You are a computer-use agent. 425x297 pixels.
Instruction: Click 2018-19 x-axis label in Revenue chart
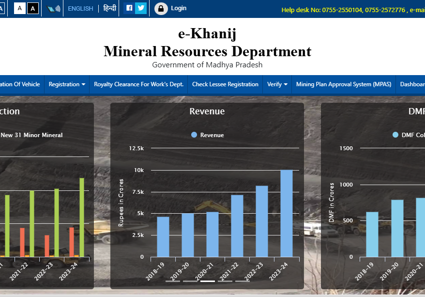coord(155,271)
